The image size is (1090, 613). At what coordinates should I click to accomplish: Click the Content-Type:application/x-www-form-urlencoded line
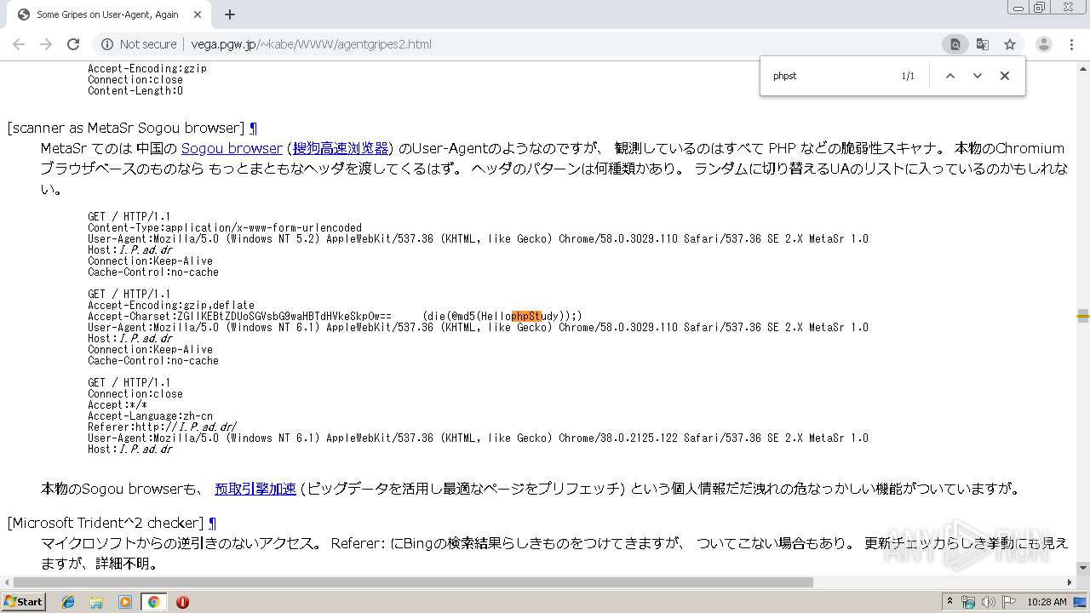point(225,228)
